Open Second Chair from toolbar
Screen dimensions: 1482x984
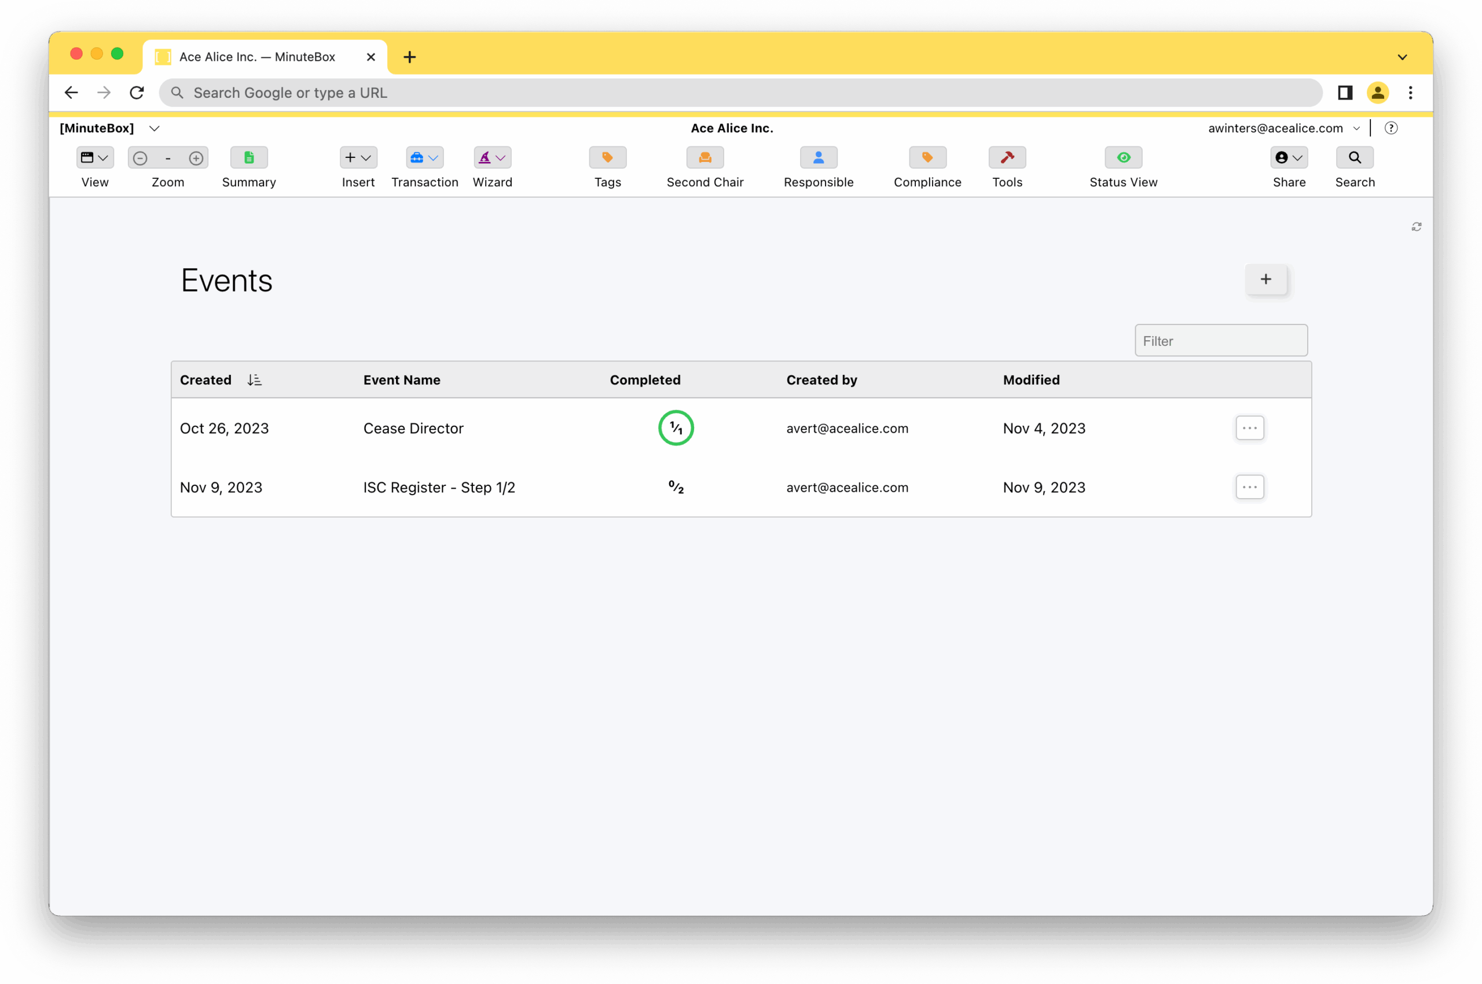[x=705, y=157]
